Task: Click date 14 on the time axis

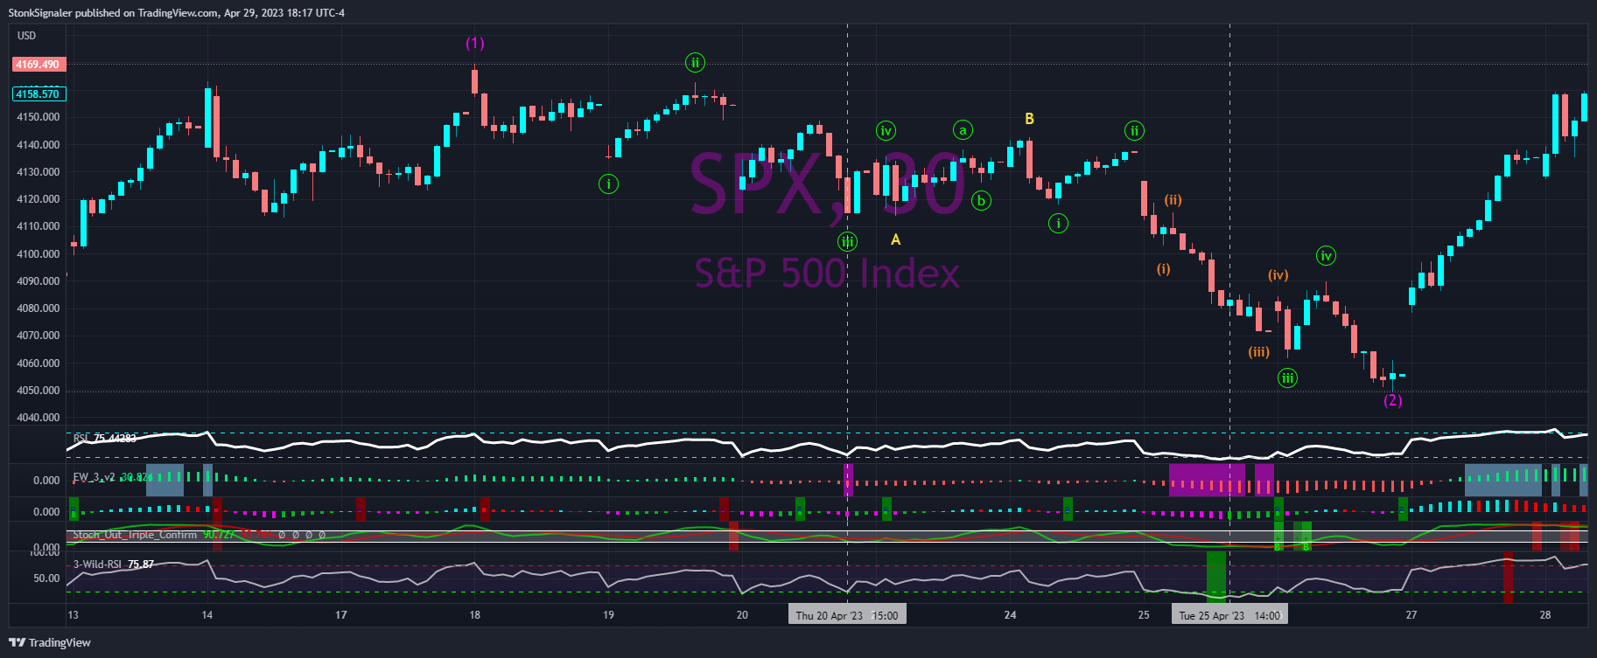Action: pos(207,615)
